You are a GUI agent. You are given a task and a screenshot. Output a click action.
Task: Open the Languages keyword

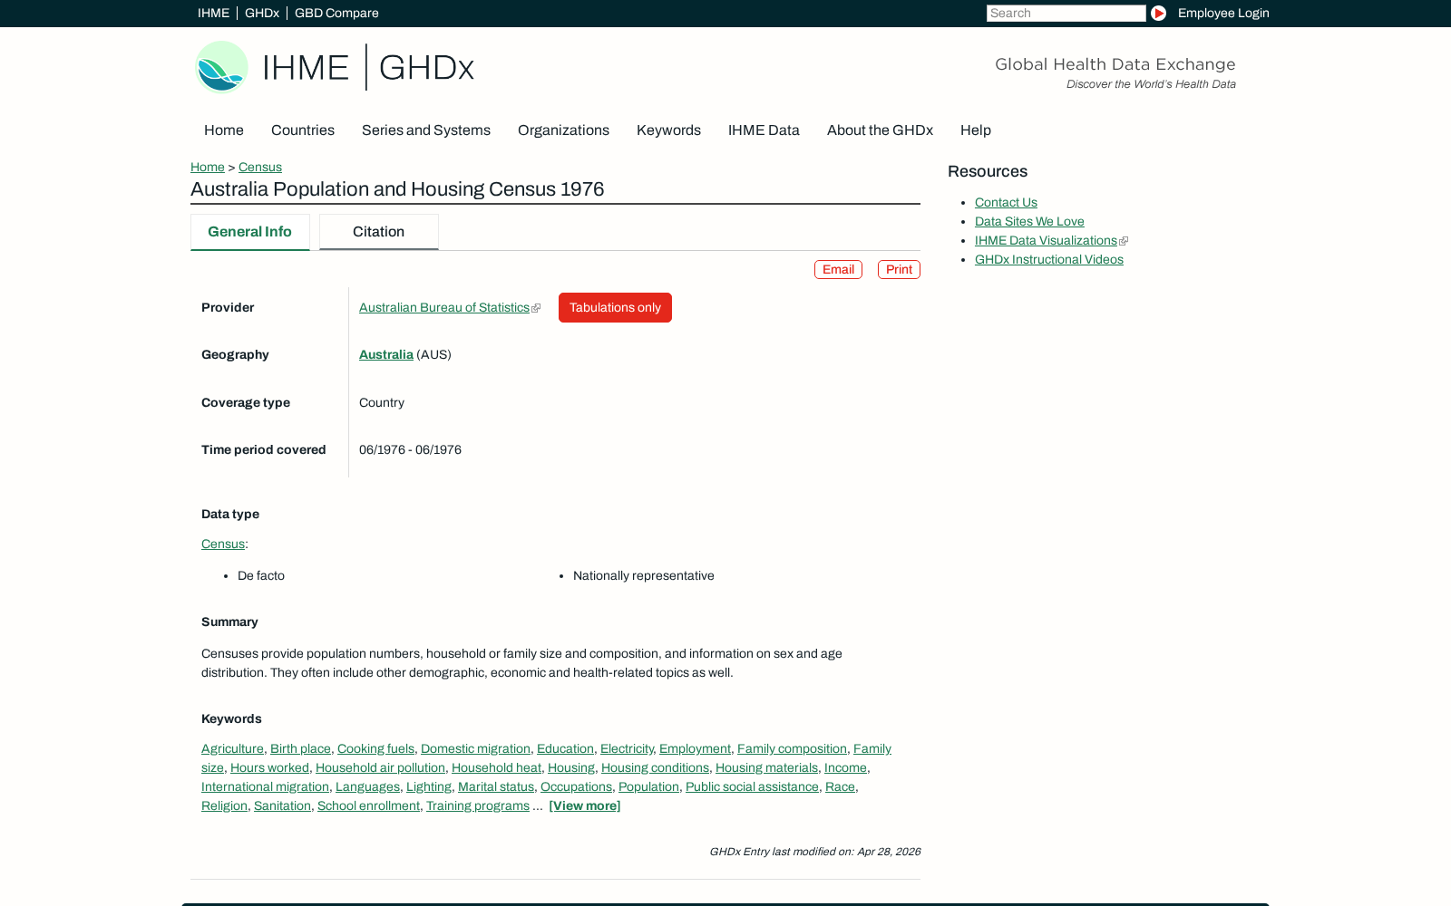pyautogui.click(x=367, y=786)
